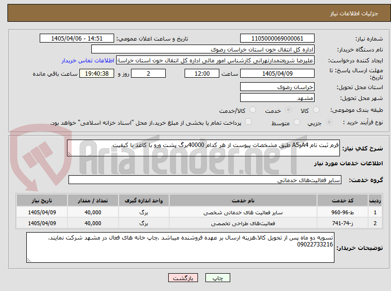This screenshot has height=291, width=391.
Task: Click the گروه خدمت field سایر فعالیت‌های خدماتی
Action: [x=205, y=180]
